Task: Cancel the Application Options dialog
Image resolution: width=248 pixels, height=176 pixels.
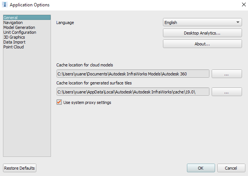Action: [231, 168]
